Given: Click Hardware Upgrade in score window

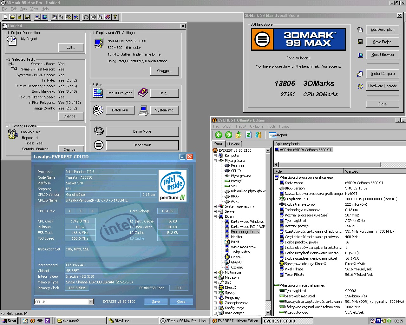Looking at the screenshot, I should 383,86.
